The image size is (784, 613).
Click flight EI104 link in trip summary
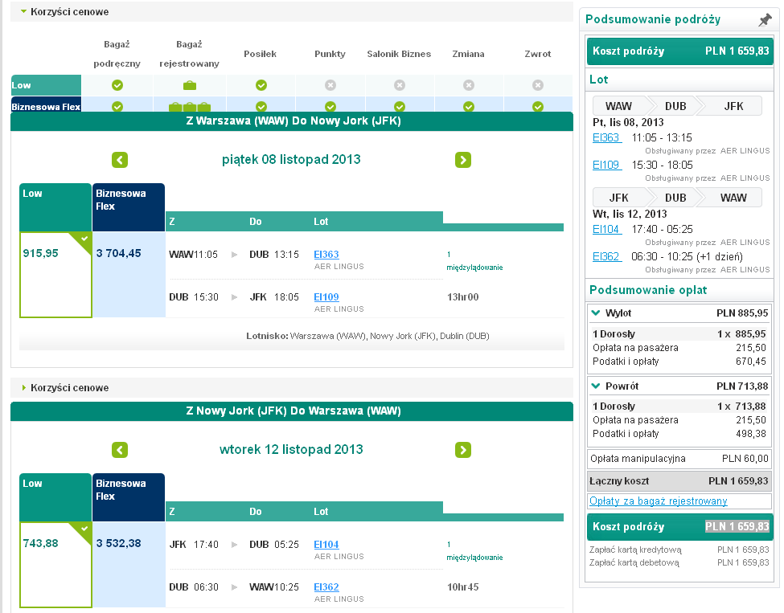coord(606,229)
